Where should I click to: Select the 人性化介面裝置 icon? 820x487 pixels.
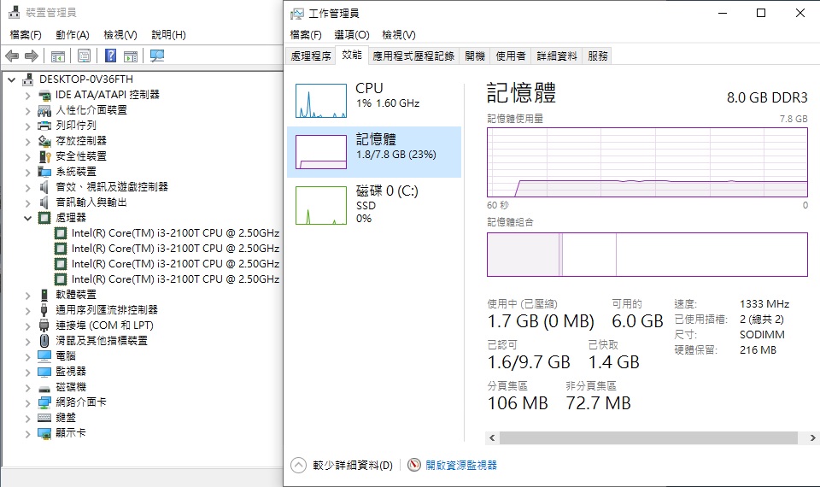[x=44, y=110]
